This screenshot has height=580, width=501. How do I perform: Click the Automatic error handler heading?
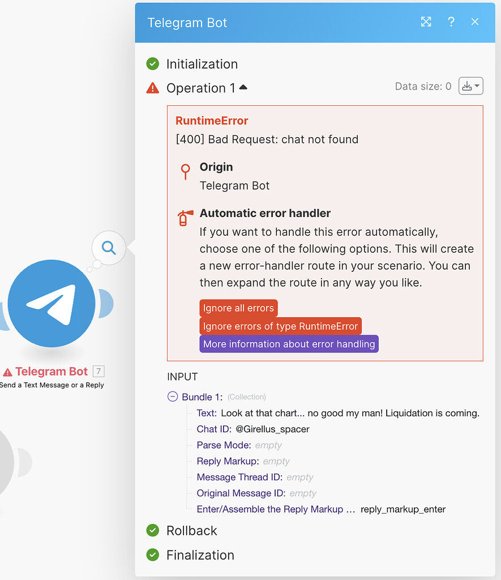pos(265,213)
